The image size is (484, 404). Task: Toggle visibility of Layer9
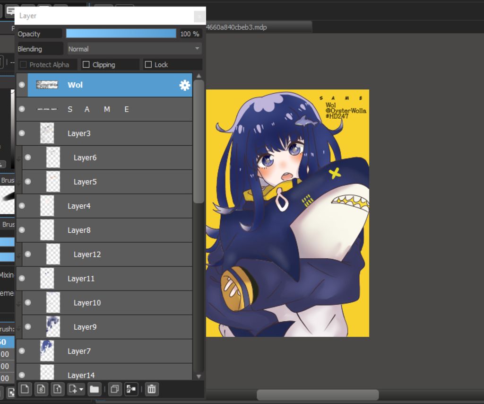point(28,326)
